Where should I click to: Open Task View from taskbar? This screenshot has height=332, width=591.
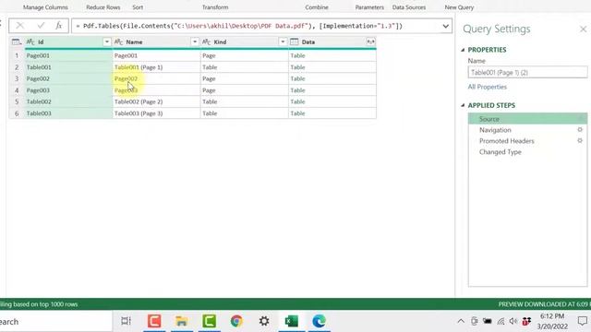(x=126, y=321)
